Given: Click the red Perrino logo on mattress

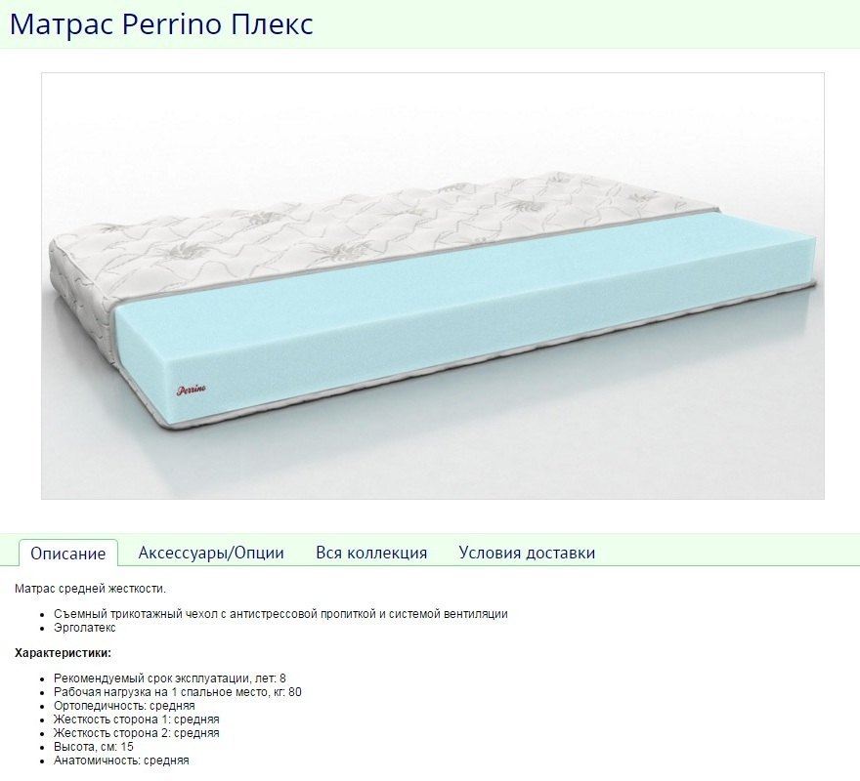Looking at the screenshot, I should point(192,390).
